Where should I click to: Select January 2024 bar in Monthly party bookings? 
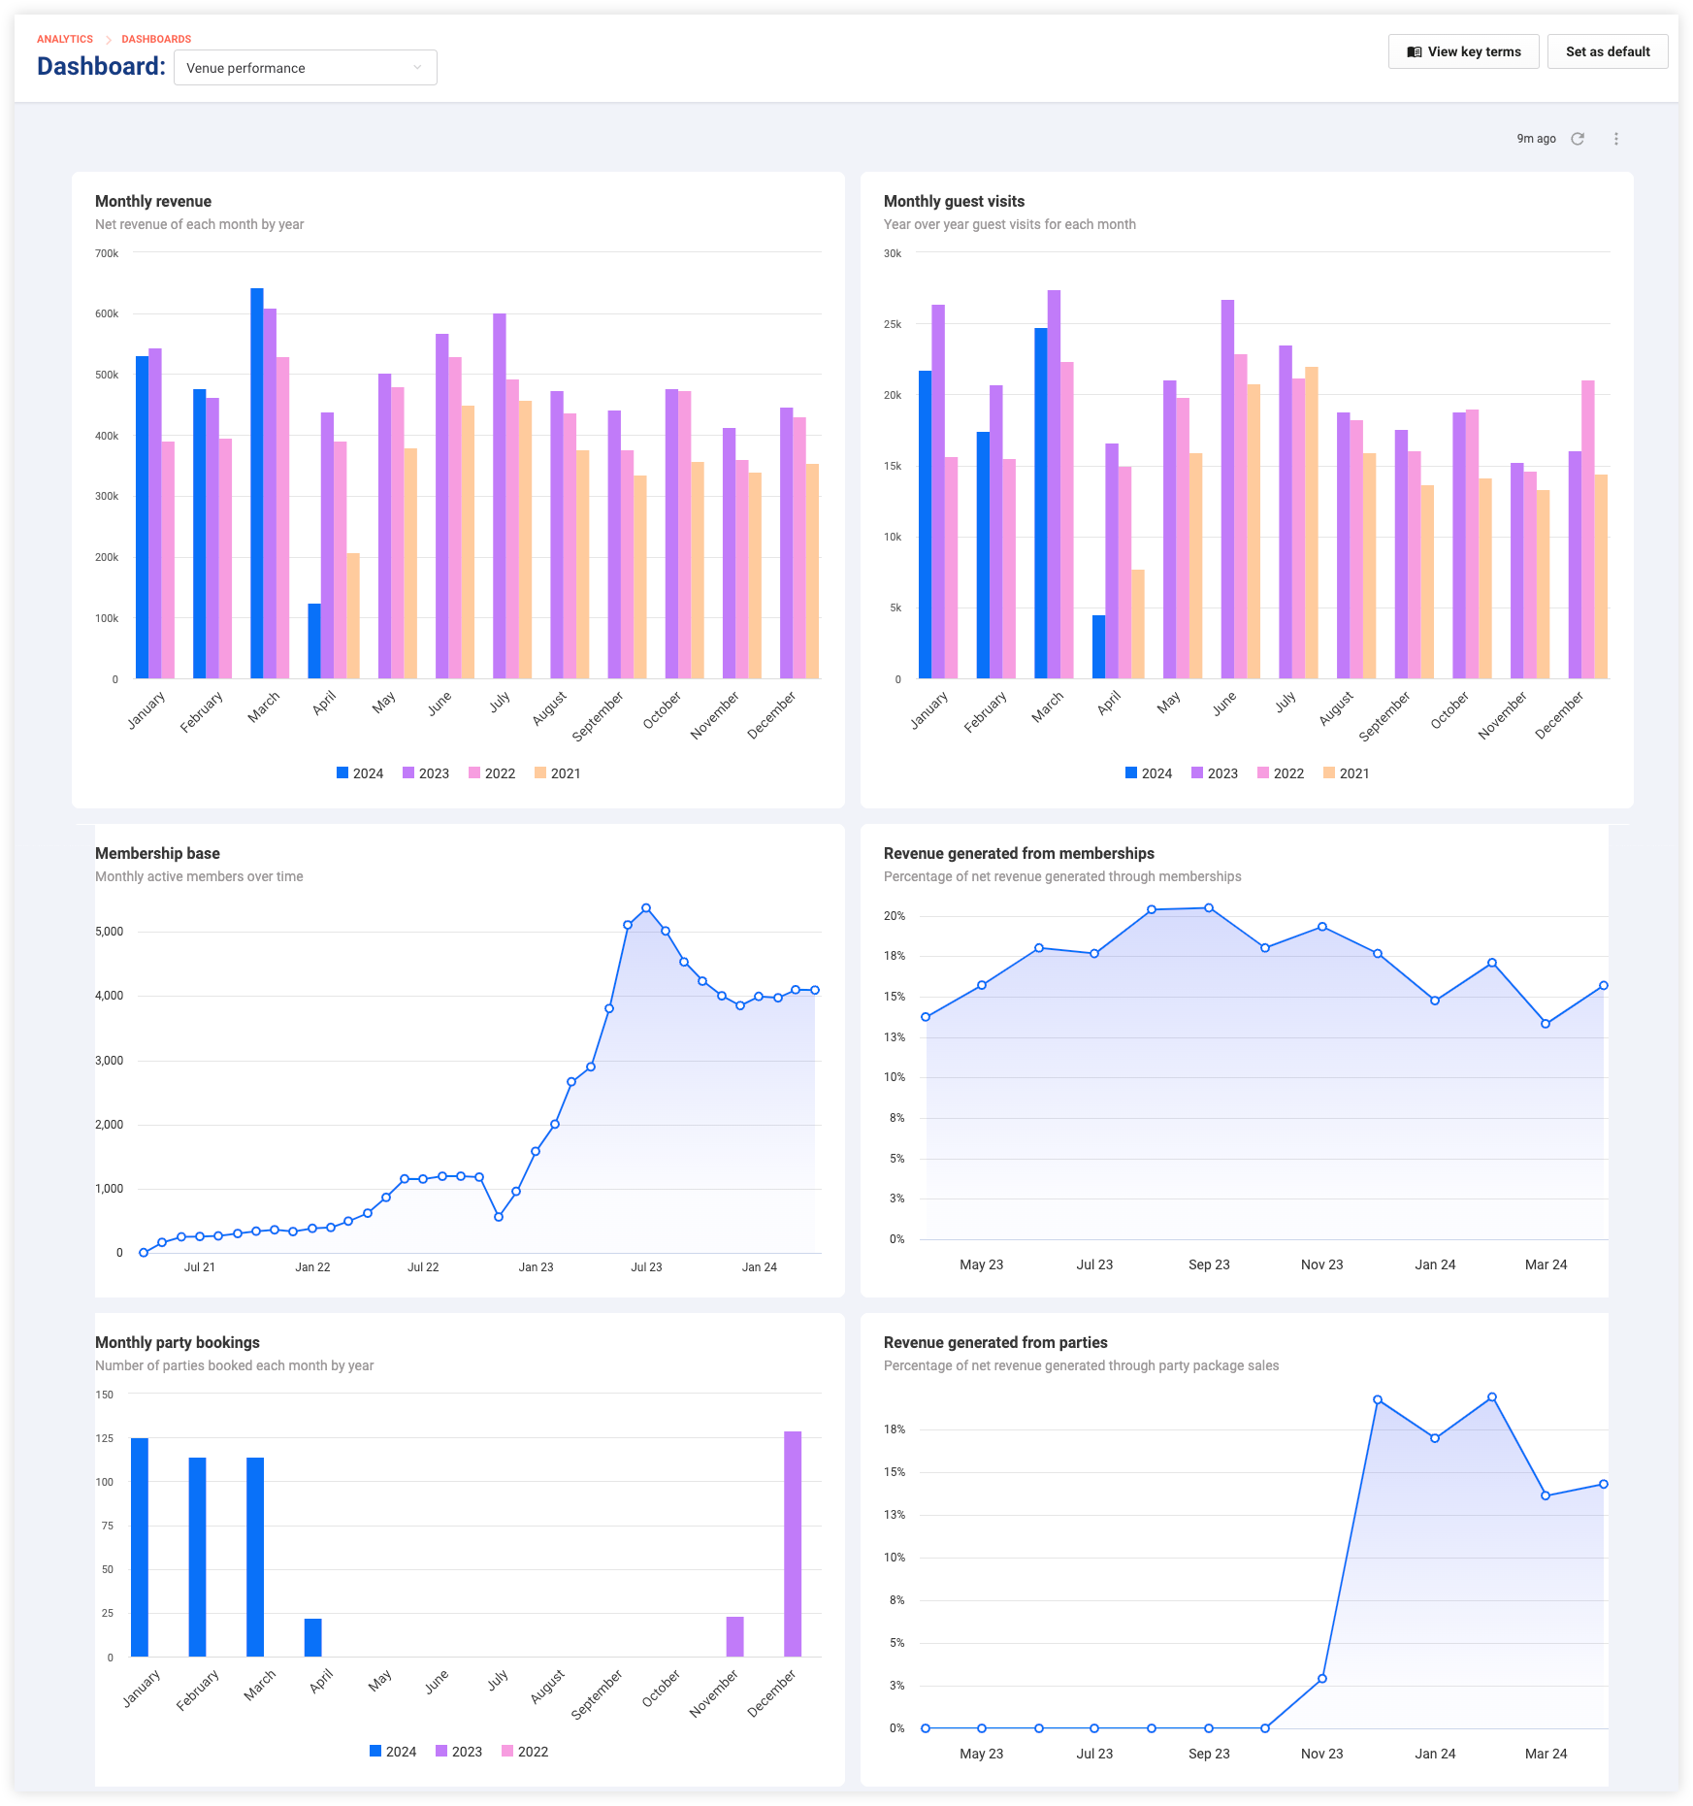(140, 1547)
